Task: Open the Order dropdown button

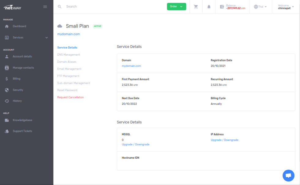Action: tap(176, 6)
